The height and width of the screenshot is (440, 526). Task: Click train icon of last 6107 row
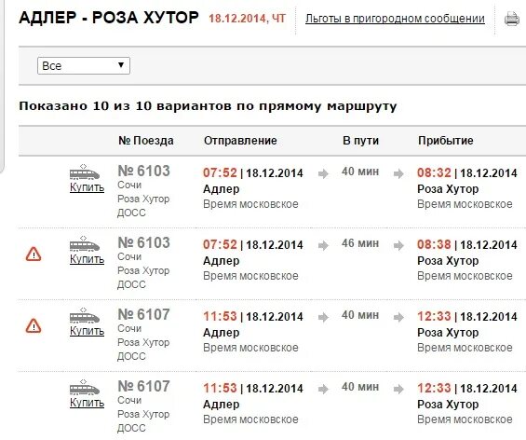pyautogui.click(x=85, y=387)
